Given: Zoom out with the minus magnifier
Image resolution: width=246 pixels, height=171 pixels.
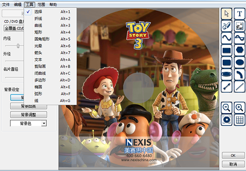Looking at the screenshot, I should (x=226, y=107).
